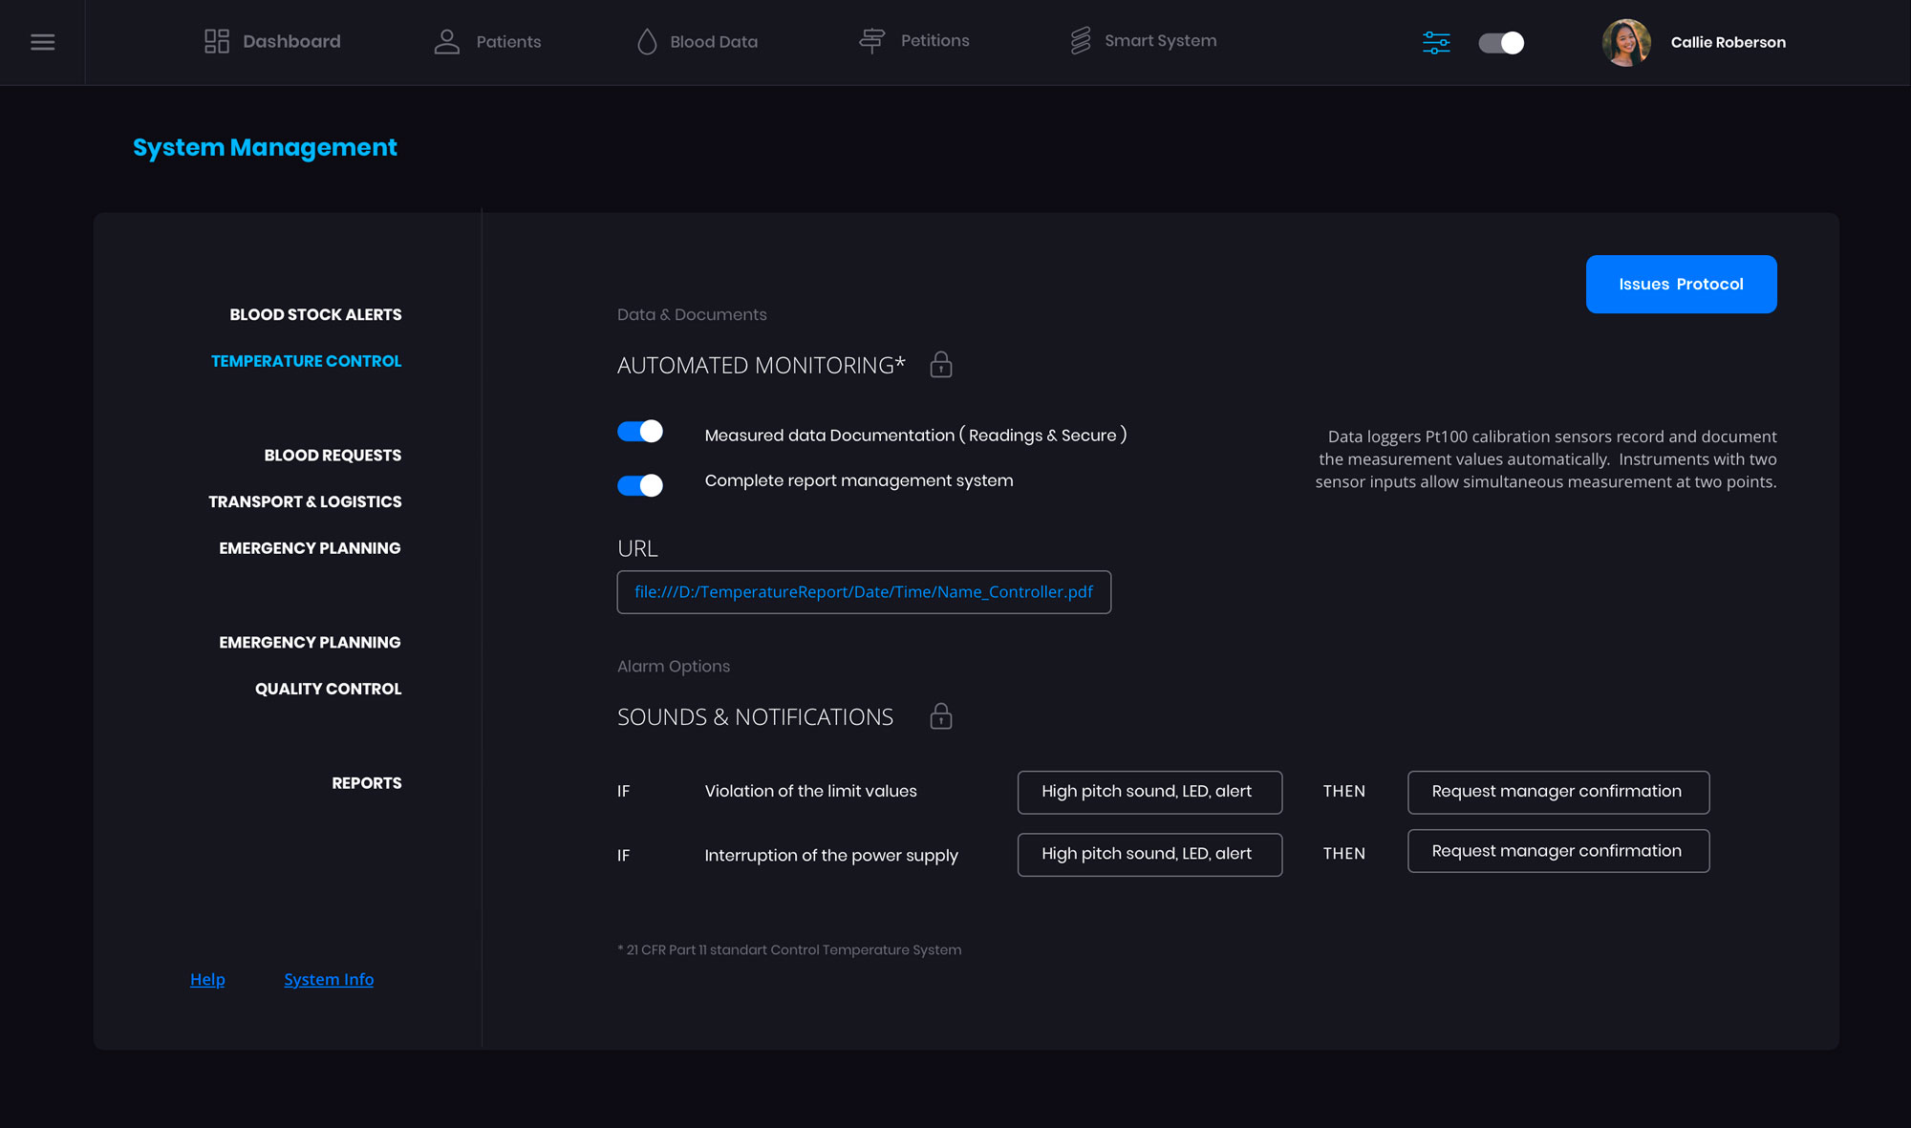The image size is (1911, 1128).
Task: Click the lock icon beside Automated Monitoring
Action: (x=941, y=364)
